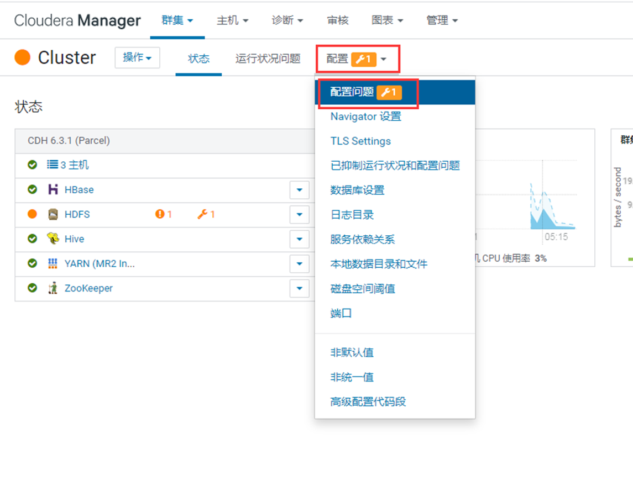Switch to the 状态 tab
Image resolution: width=633 pixels, height=487 pixels.
coord(198,59)
